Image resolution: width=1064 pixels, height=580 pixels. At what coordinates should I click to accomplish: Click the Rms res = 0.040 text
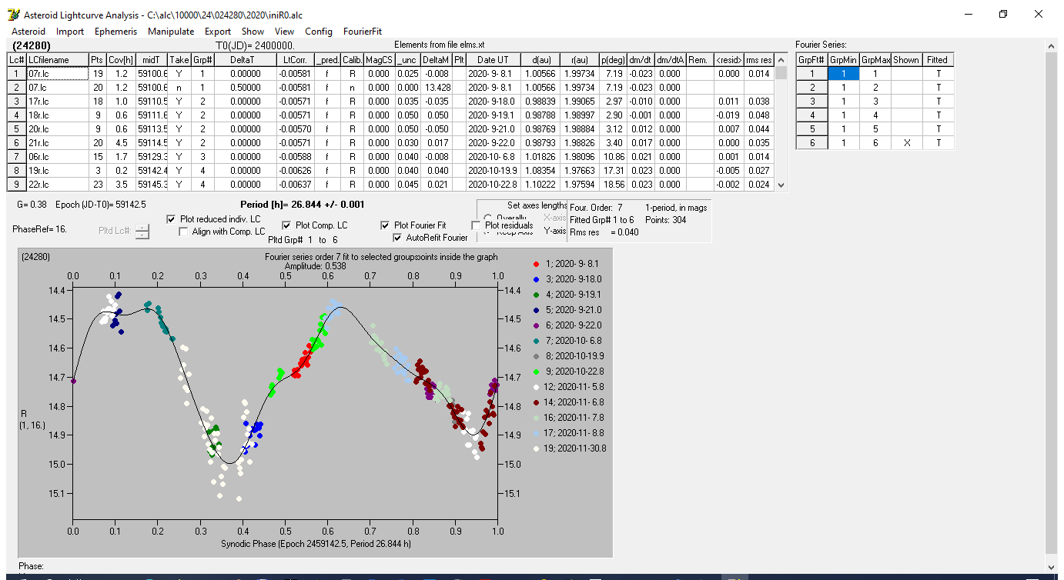click(x=604, y=232)
